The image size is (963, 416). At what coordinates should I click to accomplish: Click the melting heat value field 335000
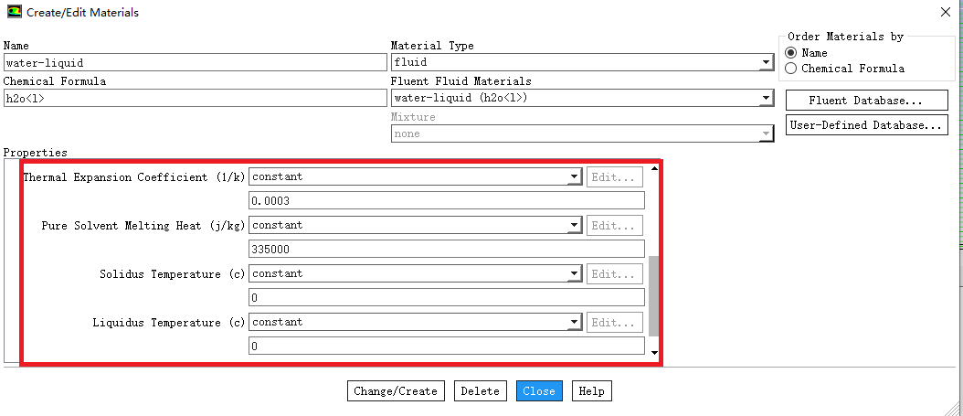(x=447, y=249)
